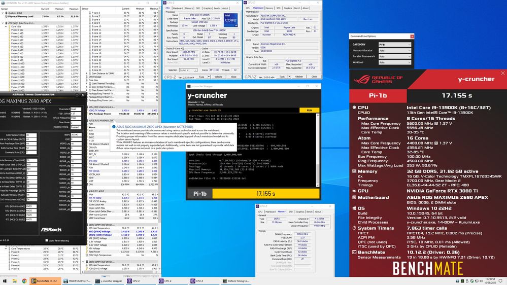The image size is (507, 285).
Task: Click the y-cruncher.exe bench 1b command field
Action: (244, 110)
